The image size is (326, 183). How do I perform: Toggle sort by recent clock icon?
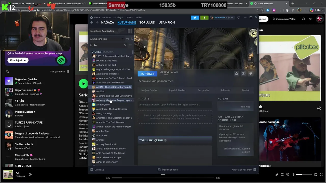click(128, 39)
